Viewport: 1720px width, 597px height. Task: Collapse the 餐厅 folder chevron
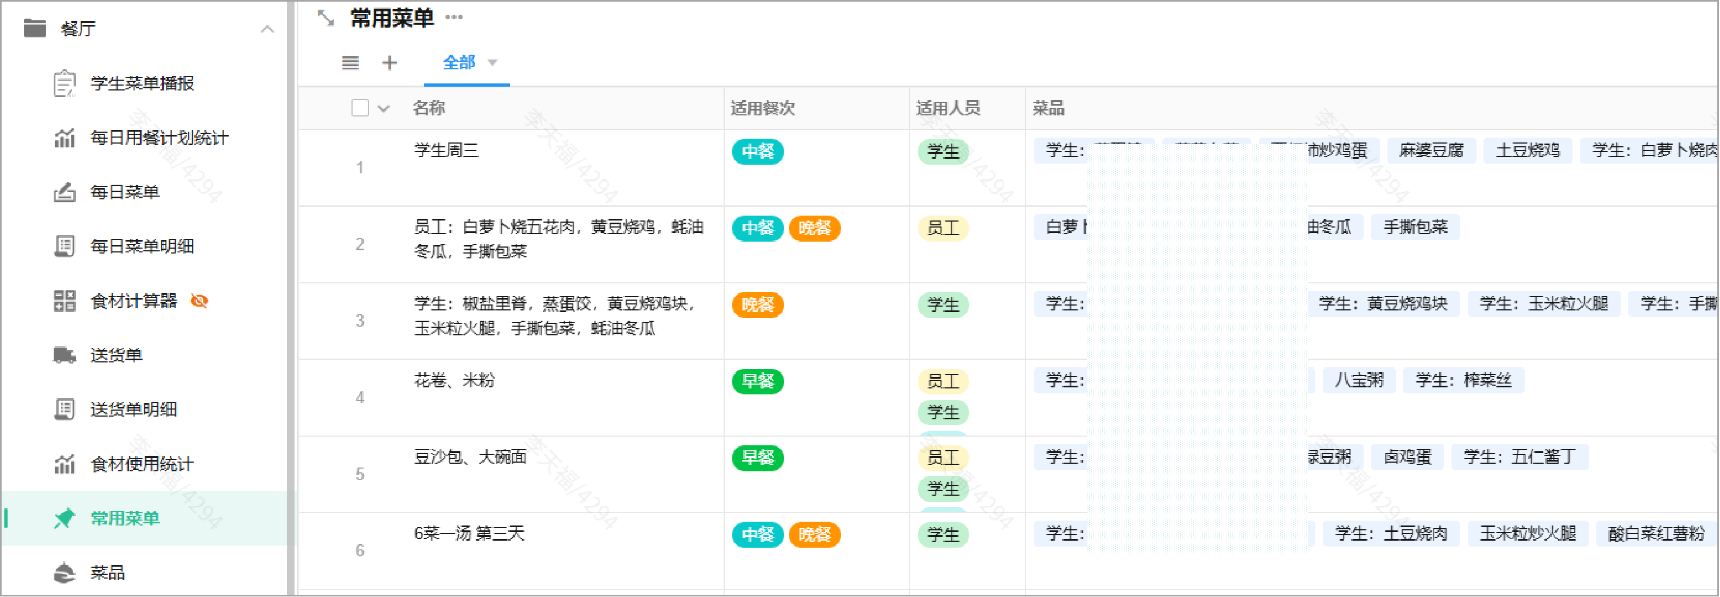pos(267,29)
